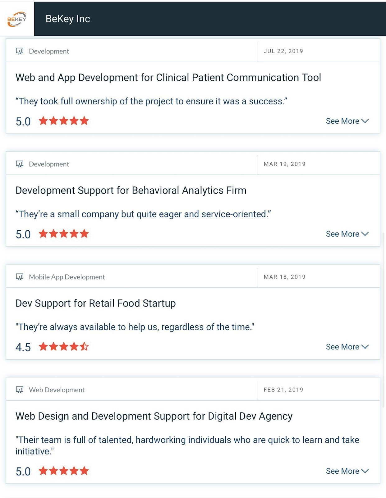Open Web and App Development for Clinical Patient title

point(168,78)
